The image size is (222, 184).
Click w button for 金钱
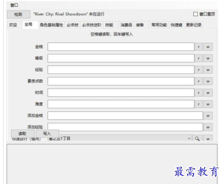pos(208,47)
